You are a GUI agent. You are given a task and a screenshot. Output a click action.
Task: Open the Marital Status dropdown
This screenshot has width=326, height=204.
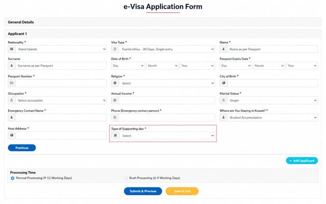point(269,100)
